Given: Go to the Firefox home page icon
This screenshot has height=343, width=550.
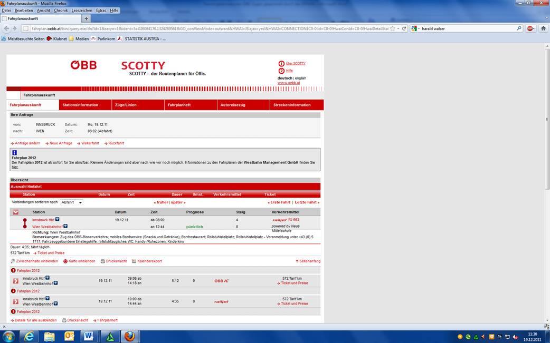Looking at the screenshot, I should point(543,28).
